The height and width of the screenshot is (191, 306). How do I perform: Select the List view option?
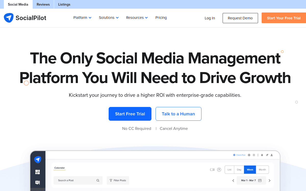click(x=229, y=170)
